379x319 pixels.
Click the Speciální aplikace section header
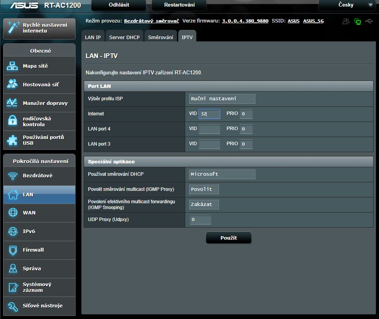click(228, 161)
